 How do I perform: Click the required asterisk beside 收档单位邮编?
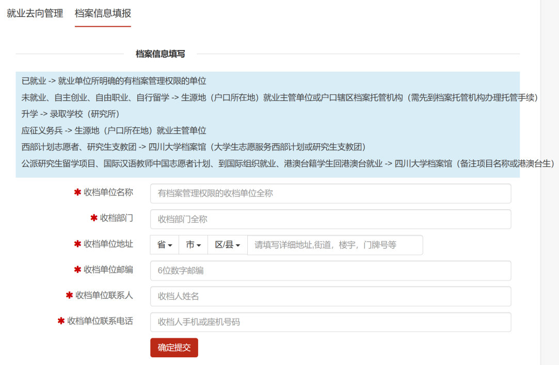click(x=77, y=270)
